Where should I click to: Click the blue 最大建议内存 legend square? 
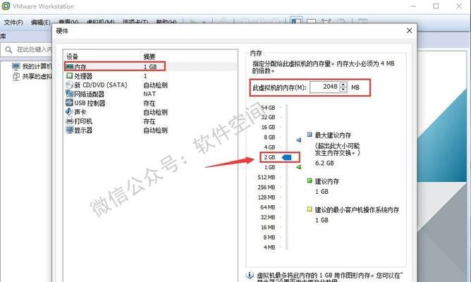click(310, 134)
